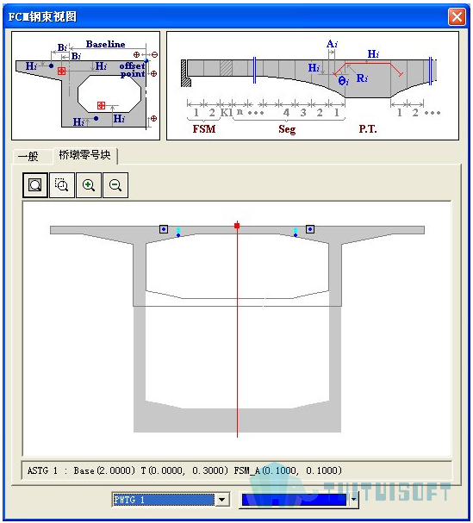Close the FCM钢束视图 dialog
473x523 pixels.
[x=457, y=16]
